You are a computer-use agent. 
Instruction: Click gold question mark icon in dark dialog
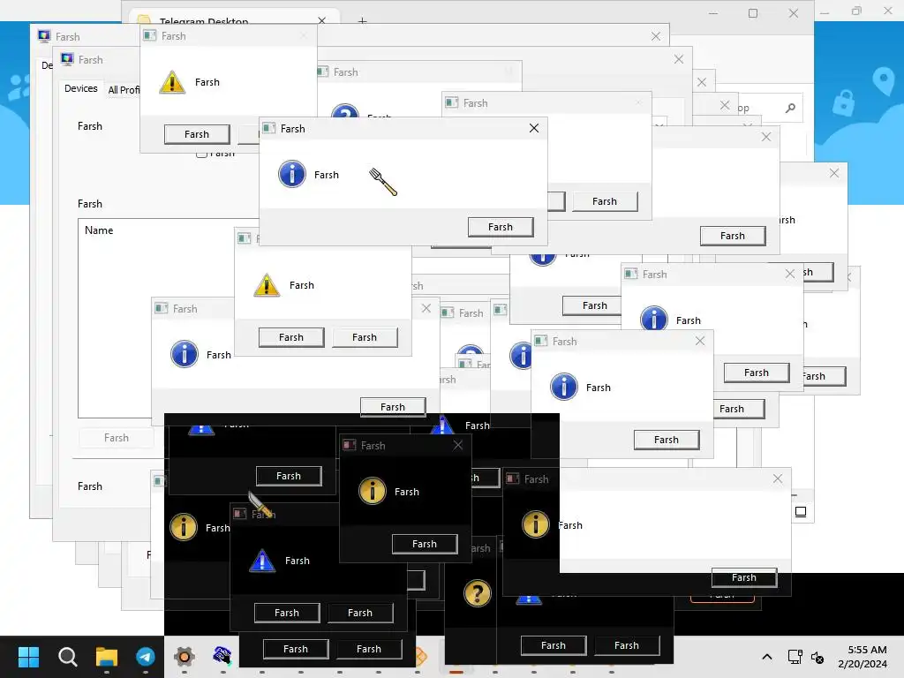click(x=478, y=593)
